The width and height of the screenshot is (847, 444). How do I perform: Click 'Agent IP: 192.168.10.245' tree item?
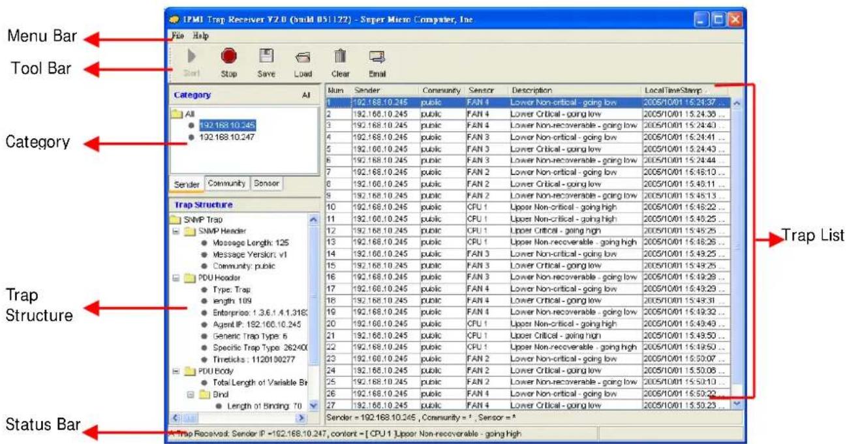point(256,325)
